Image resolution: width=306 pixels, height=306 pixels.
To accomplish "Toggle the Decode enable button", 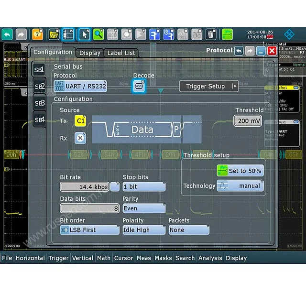I will pyautogui.click(x=139, y=86).
